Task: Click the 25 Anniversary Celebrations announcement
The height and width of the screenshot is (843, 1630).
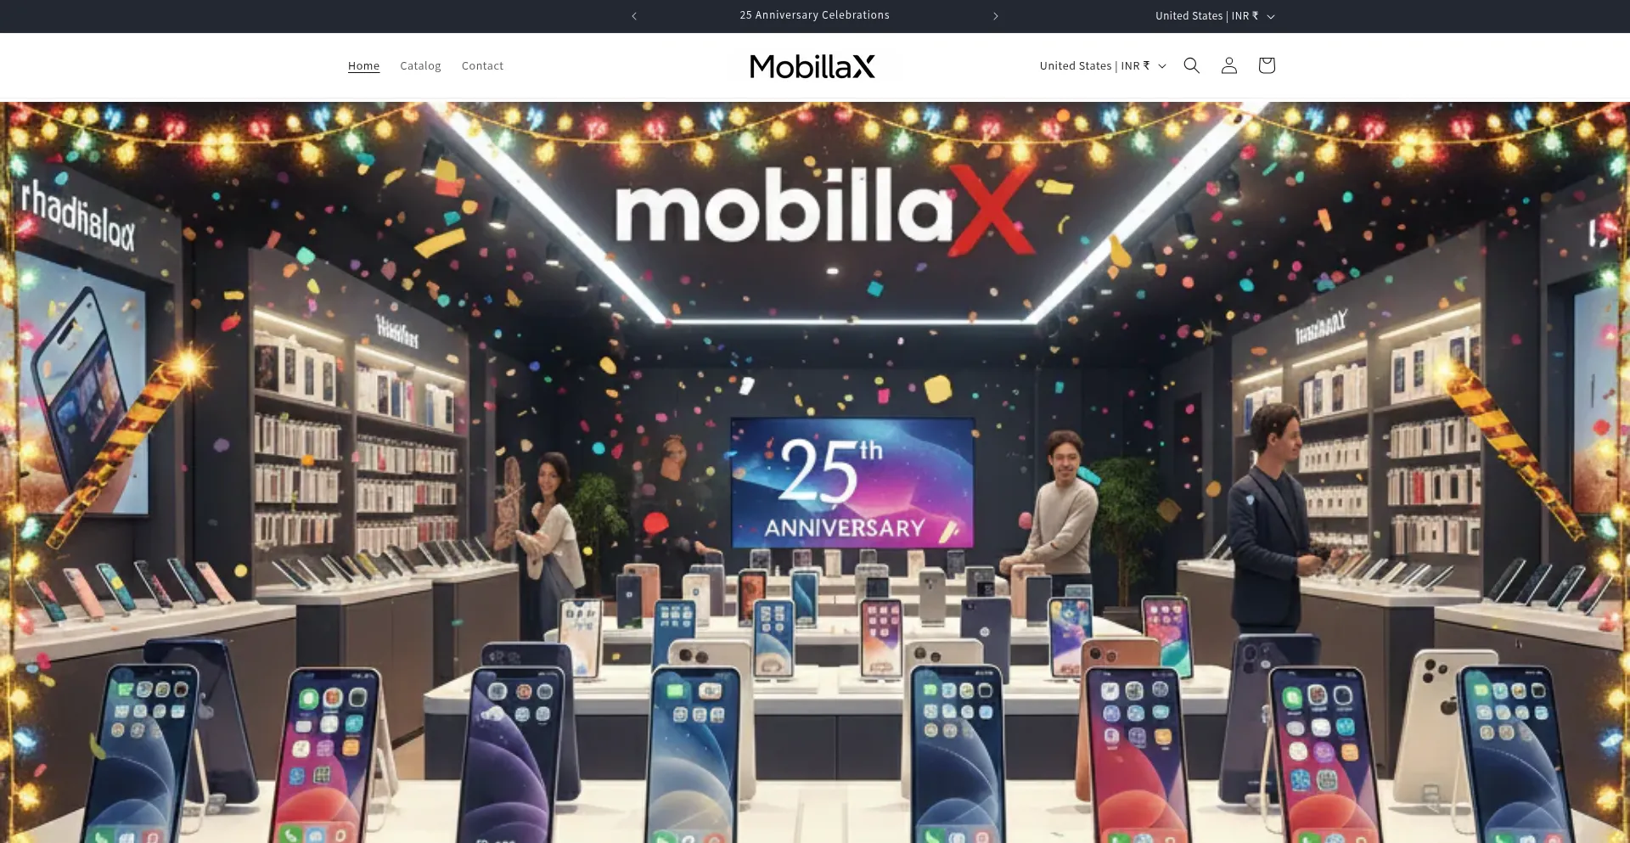Action: point(814,15)
